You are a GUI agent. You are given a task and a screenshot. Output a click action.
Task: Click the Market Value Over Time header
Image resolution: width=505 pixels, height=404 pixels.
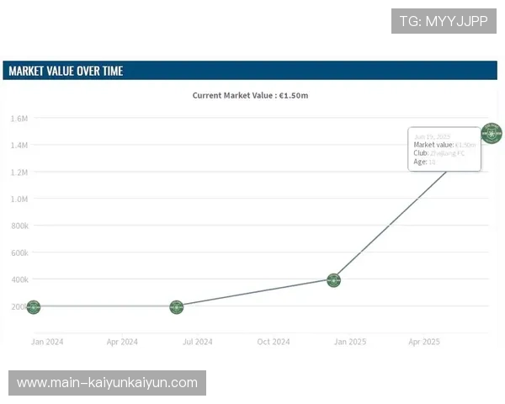click(x=66, y=71)
